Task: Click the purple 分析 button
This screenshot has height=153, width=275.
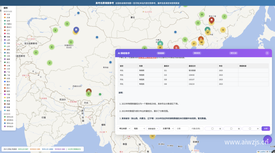Action: pos(266,129)
